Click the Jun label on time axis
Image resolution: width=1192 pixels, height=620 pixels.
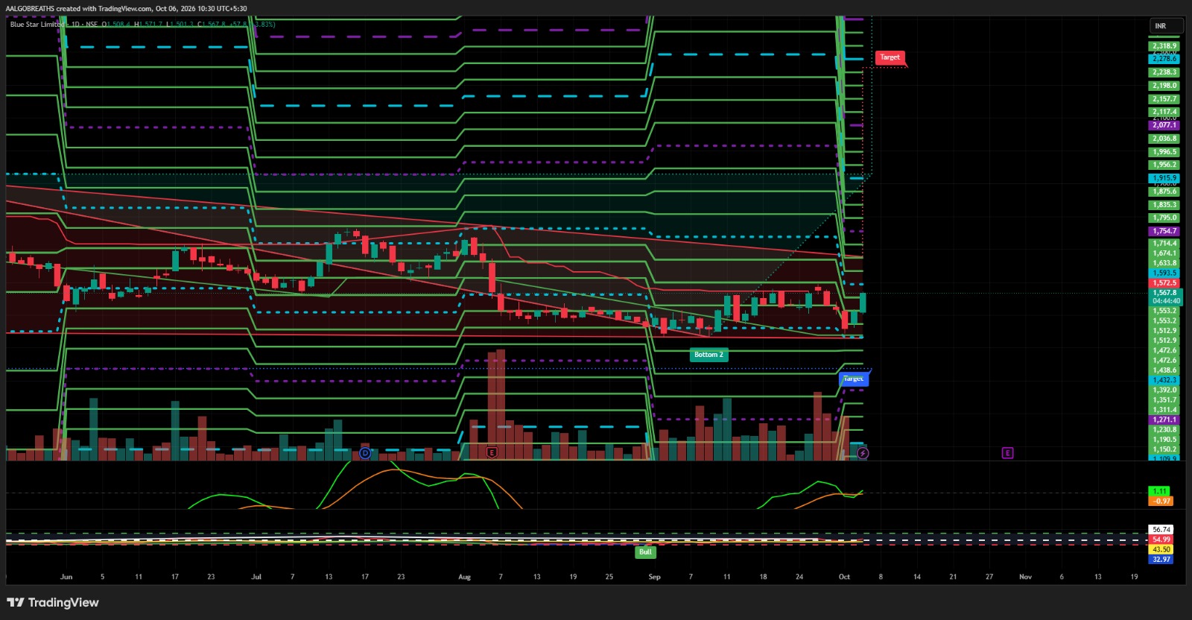[x=66, y=577]
